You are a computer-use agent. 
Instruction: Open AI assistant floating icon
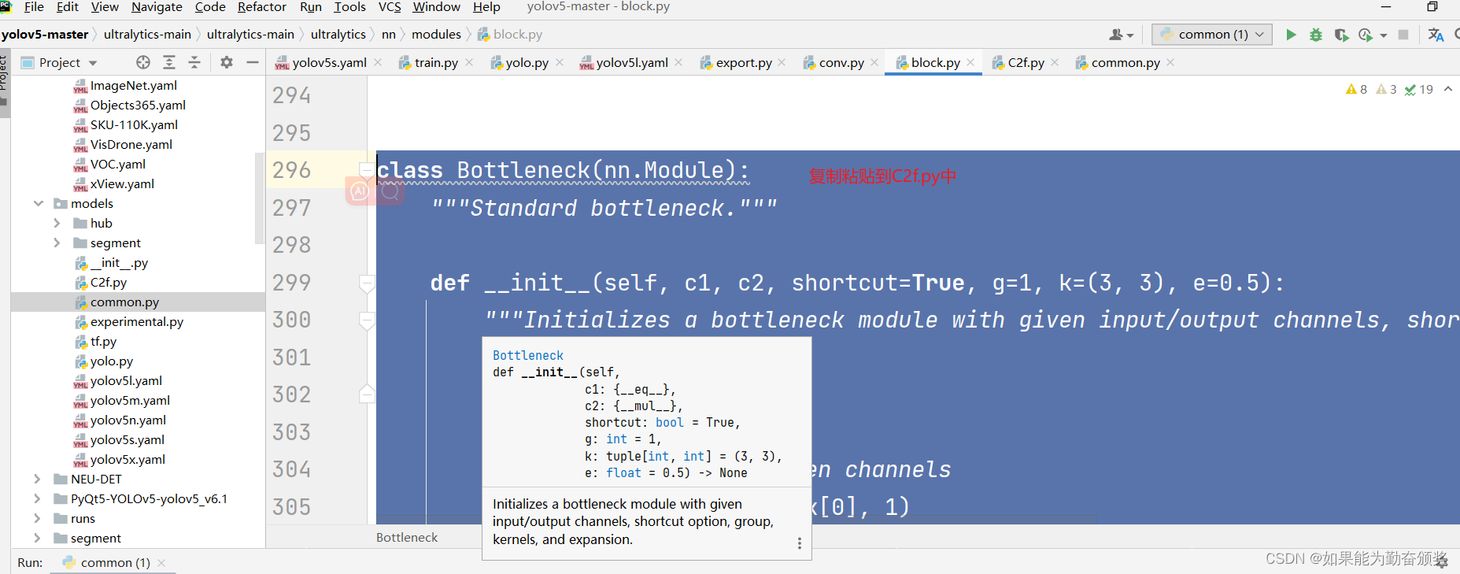pos(359,191)
